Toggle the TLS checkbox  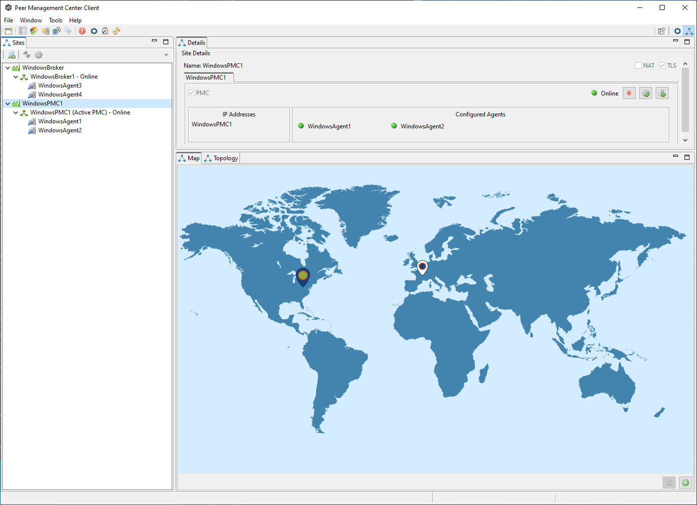click(x=662, y=66)
